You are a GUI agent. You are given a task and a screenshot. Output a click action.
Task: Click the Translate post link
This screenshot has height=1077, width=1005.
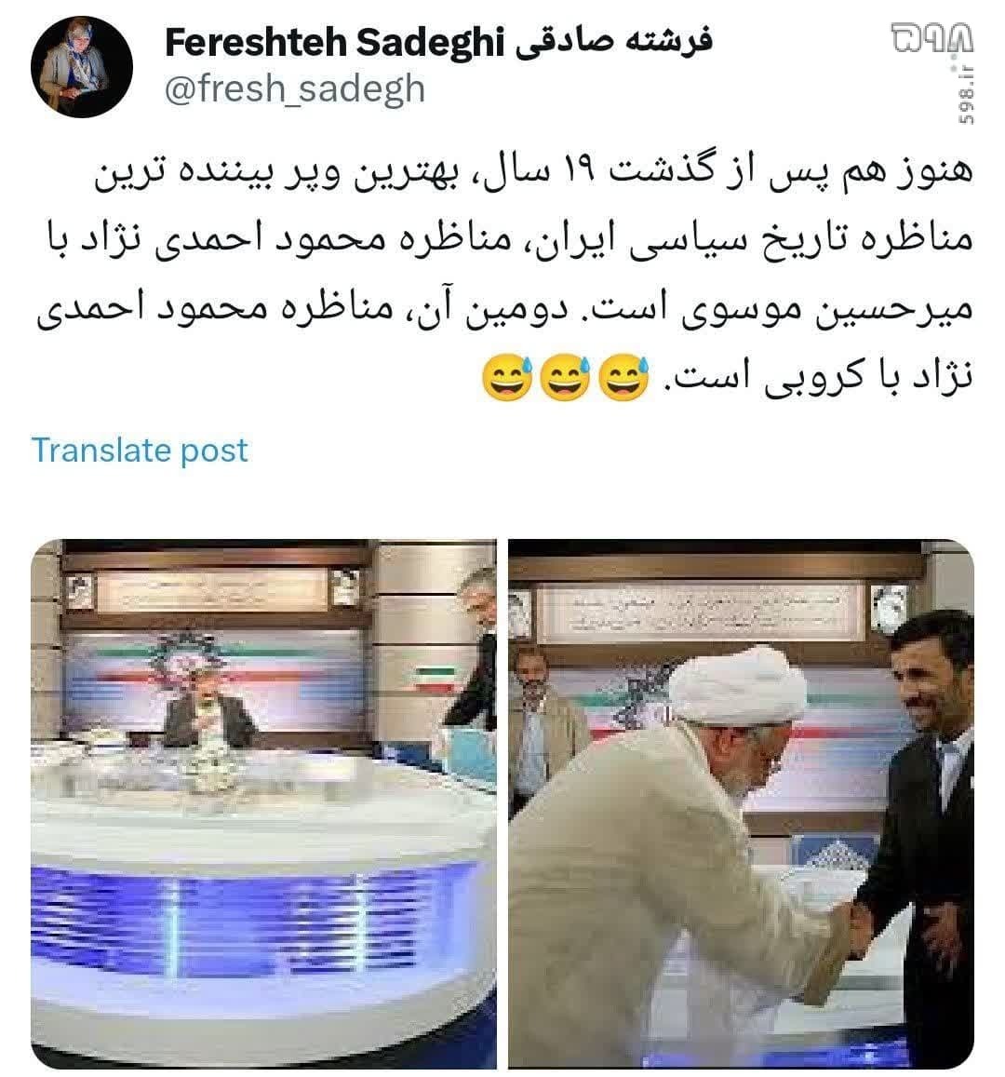click(x=140, y=451)
